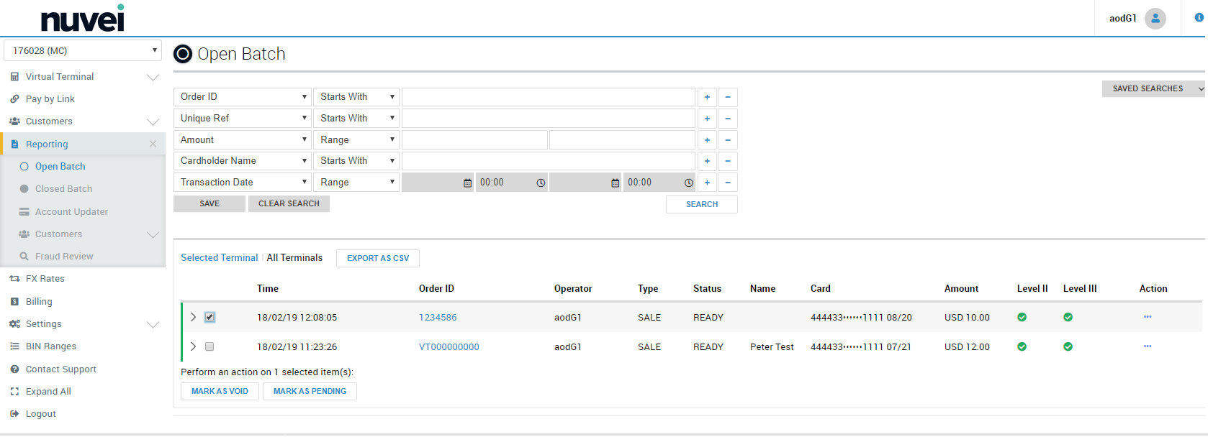Click plus icon on Order ID filter row
This screenshot has height=437, width=1208.
707,97
